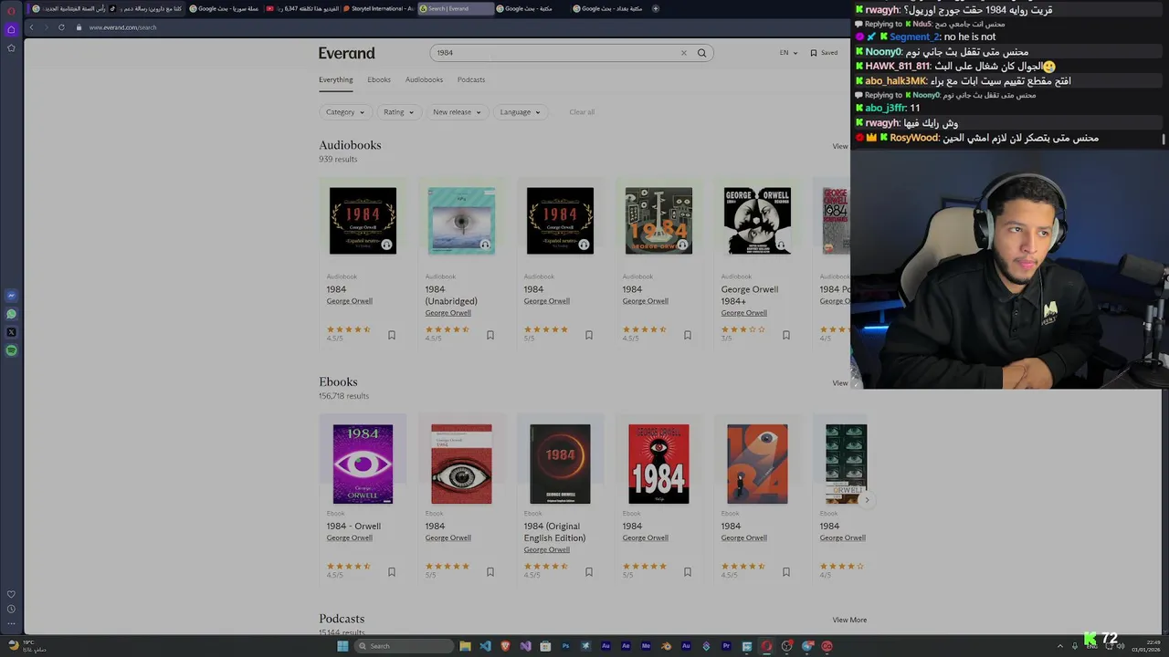
Task: Click the George Orwell 1984+ audiobook title
Action: point(750,295)
